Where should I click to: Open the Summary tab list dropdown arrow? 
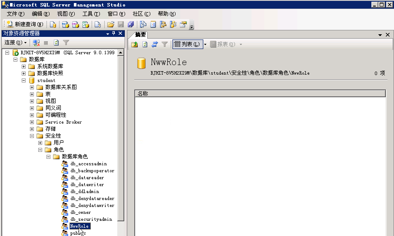380,35
